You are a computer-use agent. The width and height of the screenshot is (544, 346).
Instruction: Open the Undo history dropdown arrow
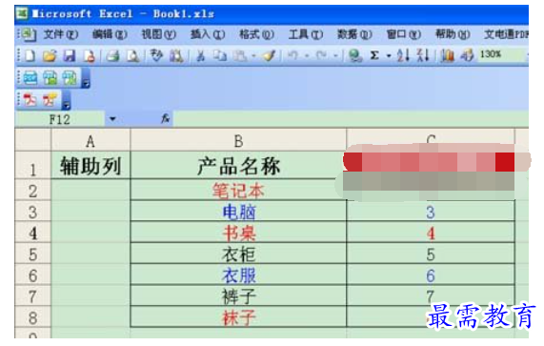307,55
